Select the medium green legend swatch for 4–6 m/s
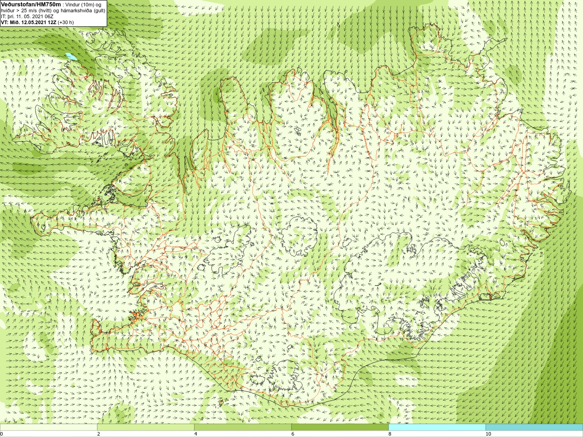 click(243, 427)
